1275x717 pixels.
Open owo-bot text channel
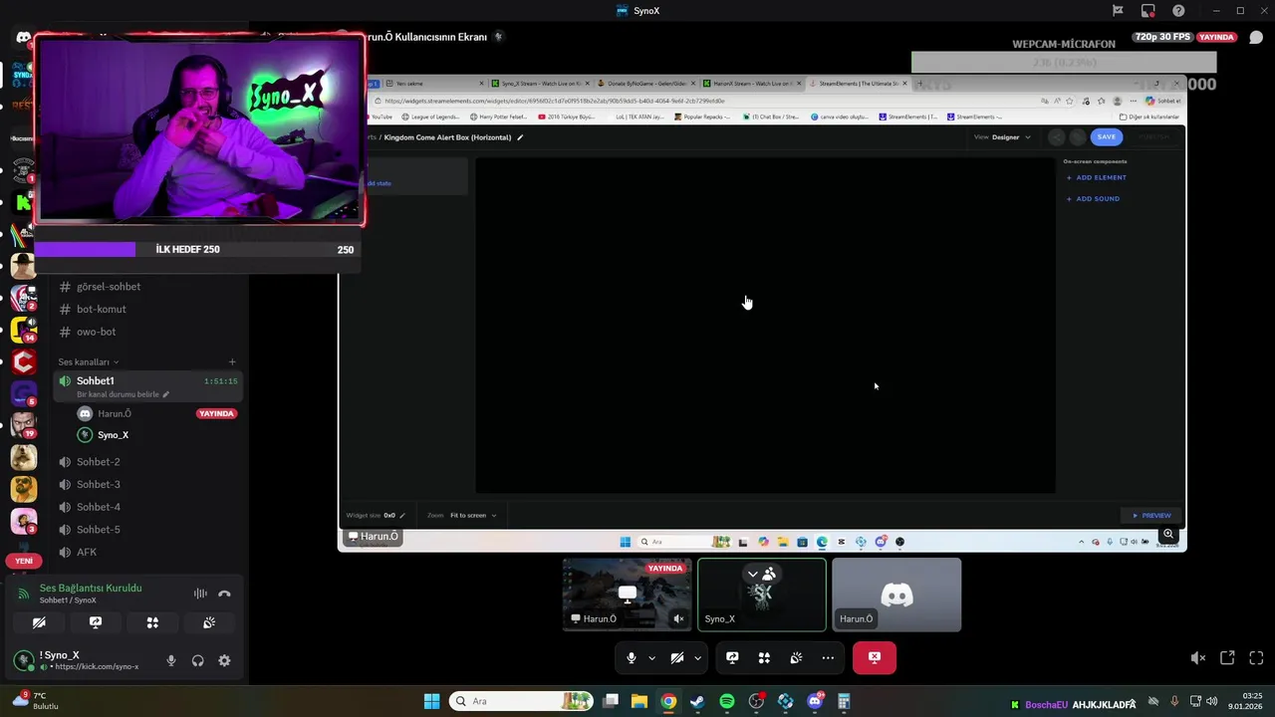coord(96,332)
